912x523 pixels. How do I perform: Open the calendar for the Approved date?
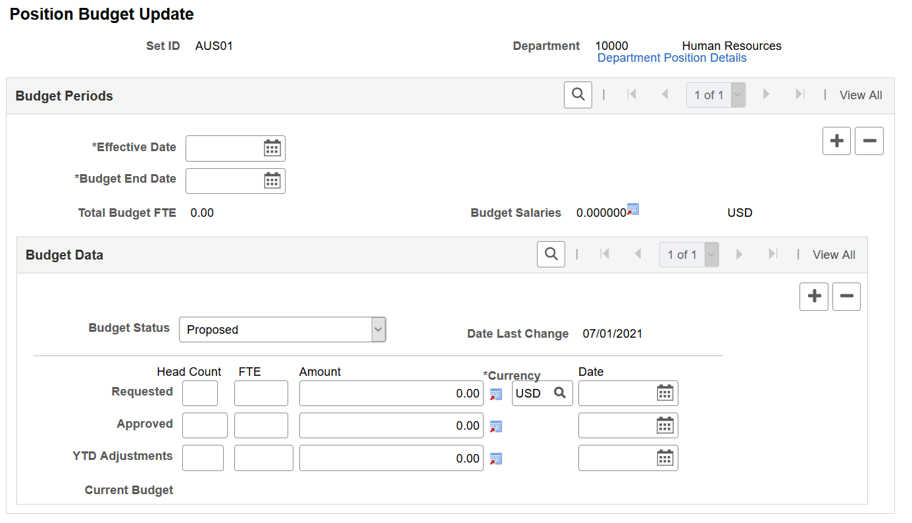pyautogui.click(x=665, y=425)
